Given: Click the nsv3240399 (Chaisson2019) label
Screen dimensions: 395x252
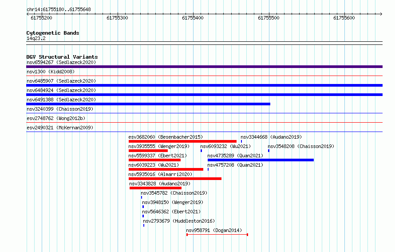Looking at the screenshot, I should [x=60, y=109].
